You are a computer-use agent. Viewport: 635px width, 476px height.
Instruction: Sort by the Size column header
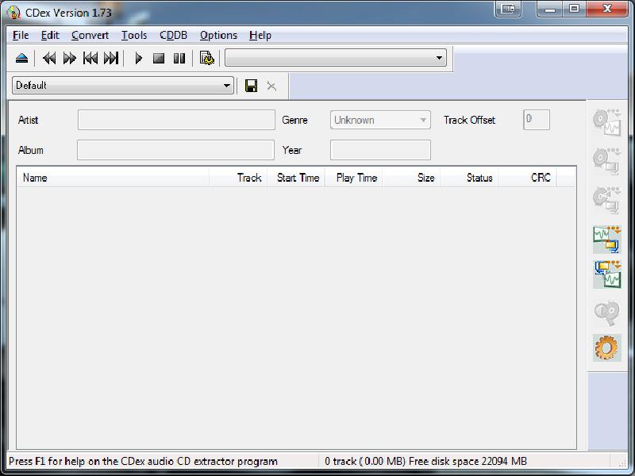click(x=411, y=178)
